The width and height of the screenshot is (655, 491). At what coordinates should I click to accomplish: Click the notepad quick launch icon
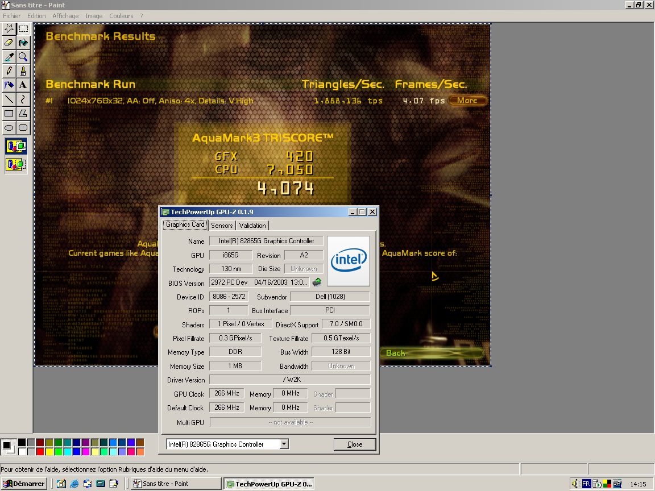click(114, 484)
